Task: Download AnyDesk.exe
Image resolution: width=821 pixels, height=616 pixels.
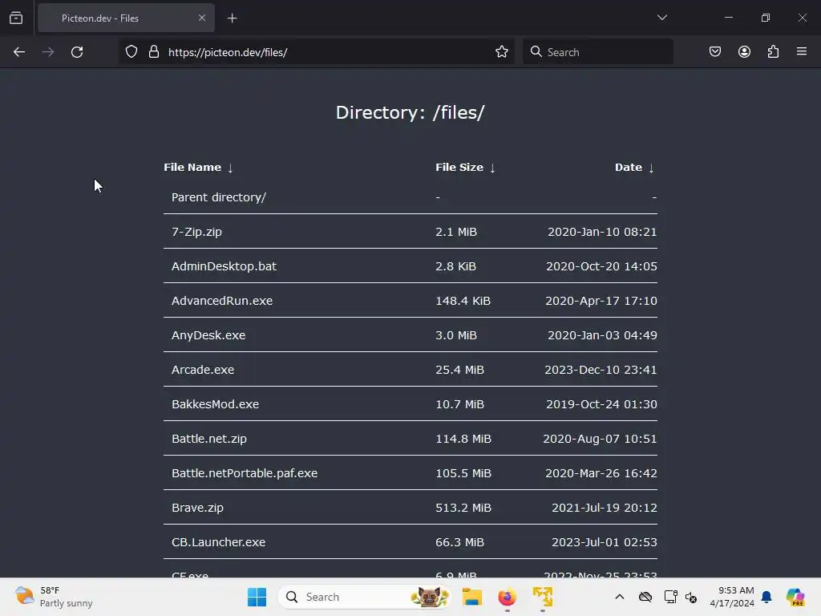Action: (x=208, y=335)
